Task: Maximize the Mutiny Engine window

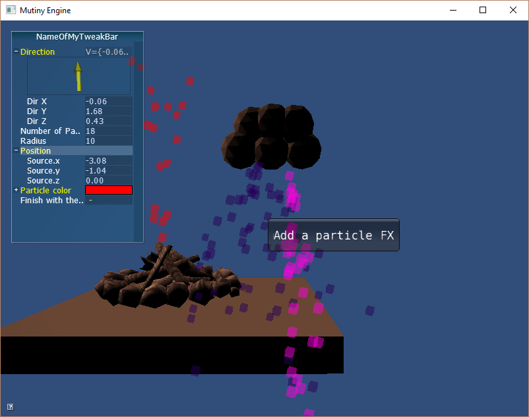Action: 483,11
